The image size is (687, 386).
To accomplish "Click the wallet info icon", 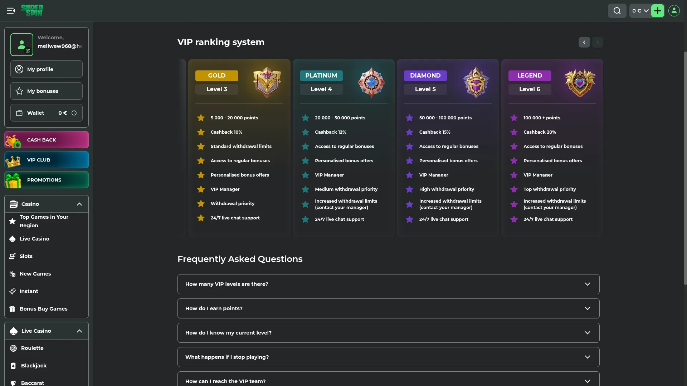I will 74,113.
